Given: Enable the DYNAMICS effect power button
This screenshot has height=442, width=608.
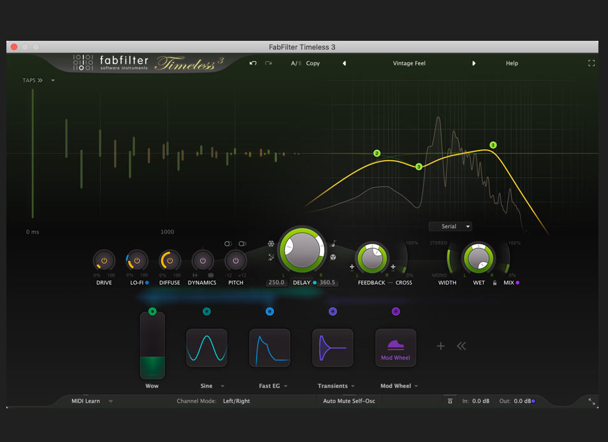Looking at the screenshot, I should (203, 261).
